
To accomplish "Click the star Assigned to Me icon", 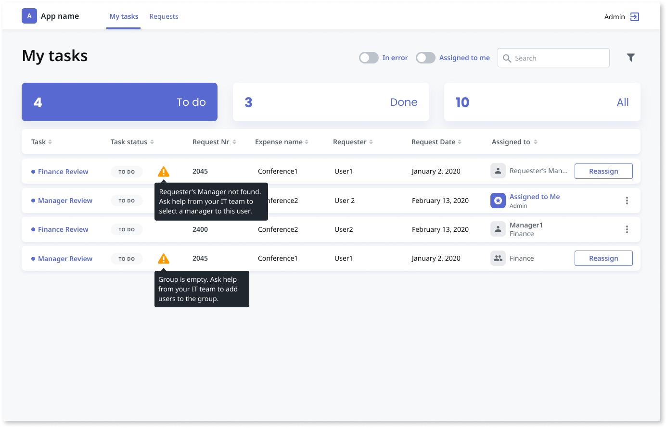I will coord(498,201).
